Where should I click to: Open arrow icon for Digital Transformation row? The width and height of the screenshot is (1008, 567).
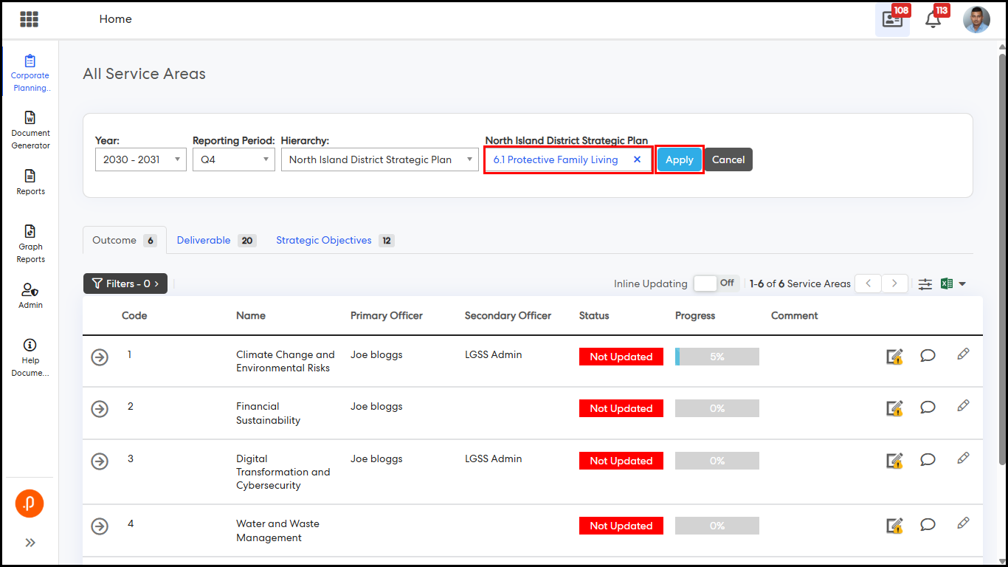[100, 461]
